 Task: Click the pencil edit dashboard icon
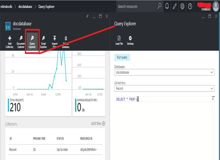(175, 6)
